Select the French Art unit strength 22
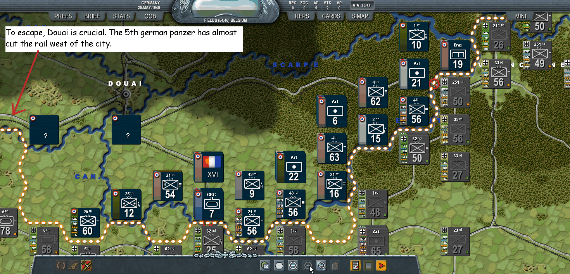This screenshot has width=570, height=274. coord(291,167)
